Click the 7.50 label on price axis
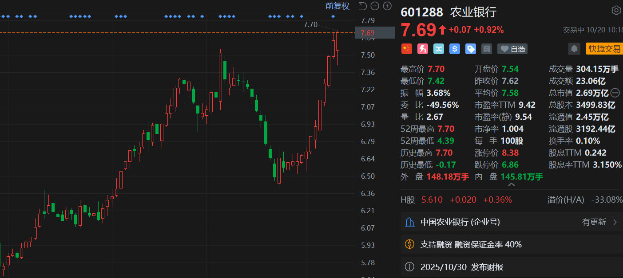Viewport: 623px width, 278px height. [368, 55]
